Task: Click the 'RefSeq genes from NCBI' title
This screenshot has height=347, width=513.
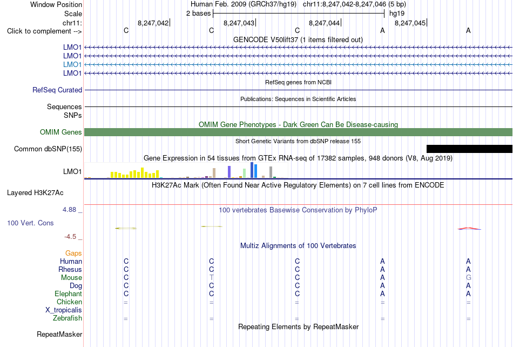Action: 298,82
